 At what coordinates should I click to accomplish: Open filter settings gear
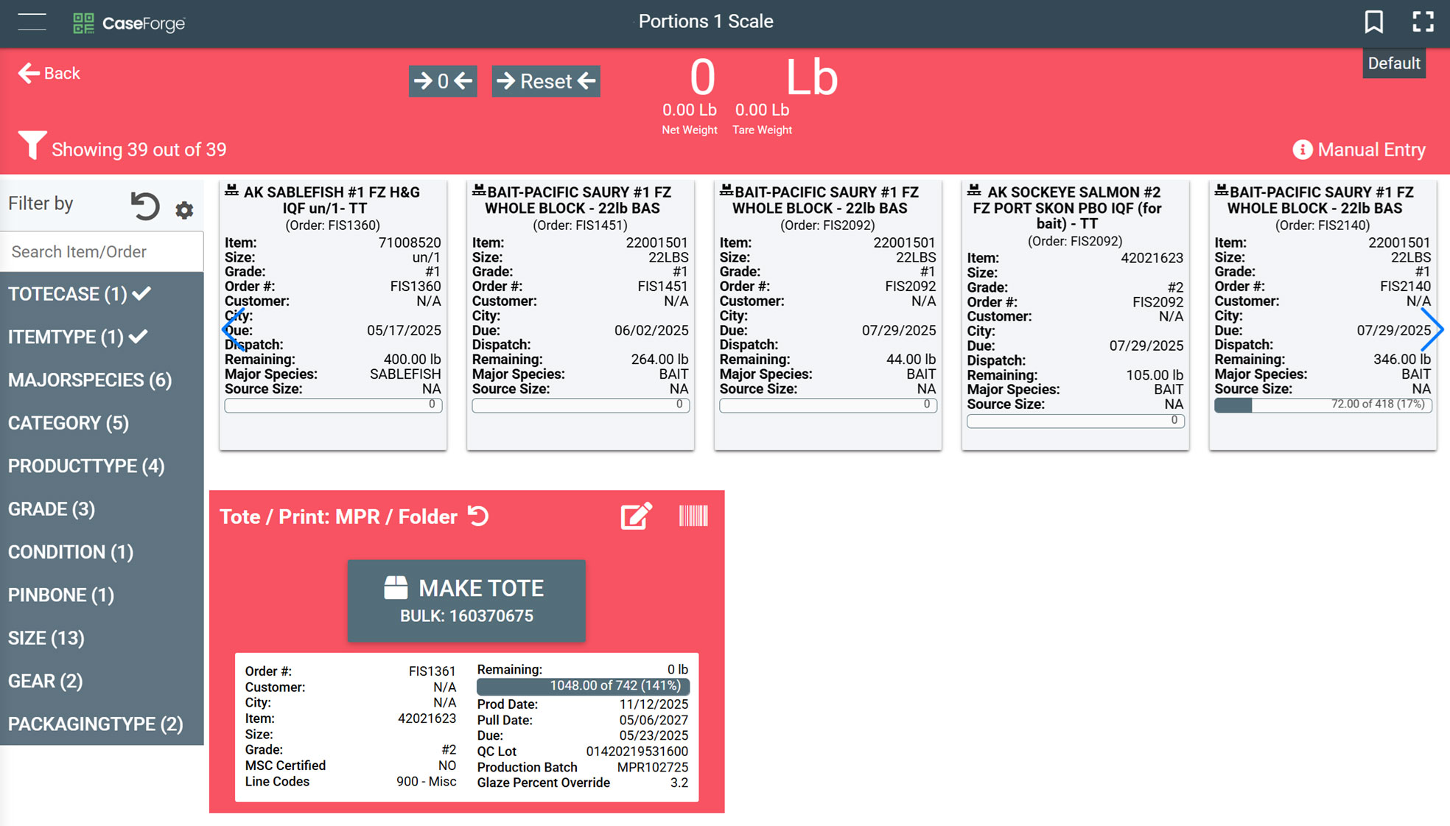point(184,211)
